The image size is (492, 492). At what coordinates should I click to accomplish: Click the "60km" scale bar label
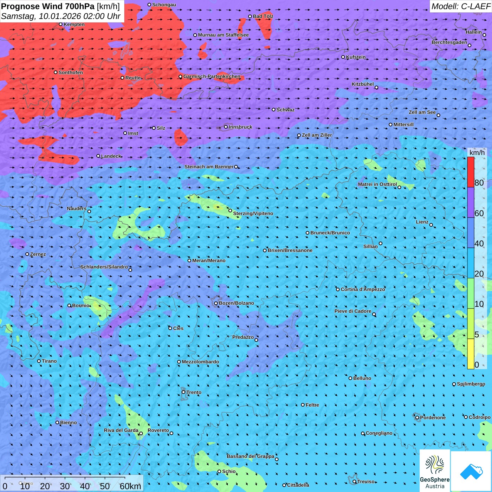[130, 486]
